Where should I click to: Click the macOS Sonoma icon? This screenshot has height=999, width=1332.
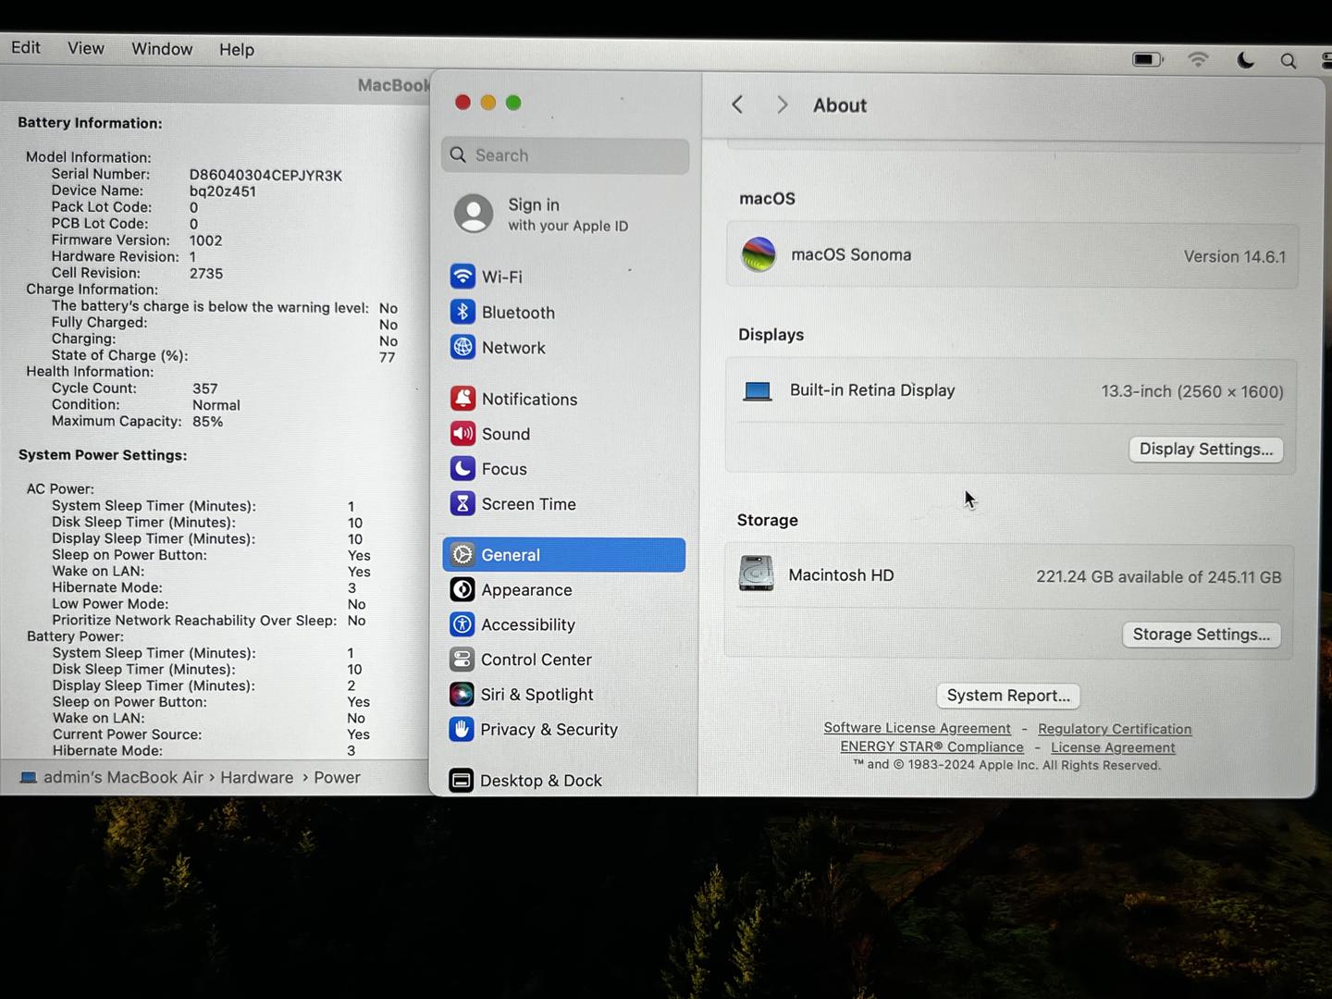point(758,254)
